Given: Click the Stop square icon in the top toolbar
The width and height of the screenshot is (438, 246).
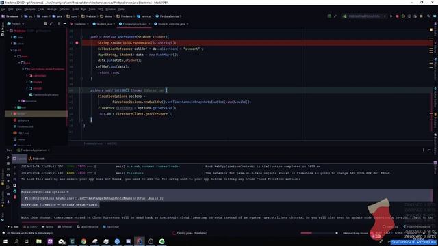Looking at the screenshot, I should [421, 16].
